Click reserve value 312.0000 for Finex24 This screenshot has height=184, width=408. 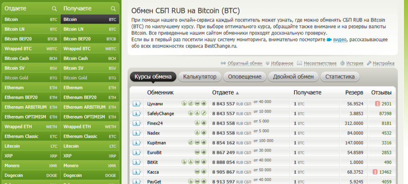pos(354,123)
